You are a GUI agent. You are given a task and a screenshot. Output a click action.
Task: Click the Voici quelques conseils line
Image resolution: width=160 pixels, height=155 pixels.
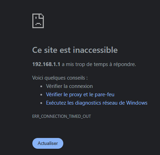[60, 78]
